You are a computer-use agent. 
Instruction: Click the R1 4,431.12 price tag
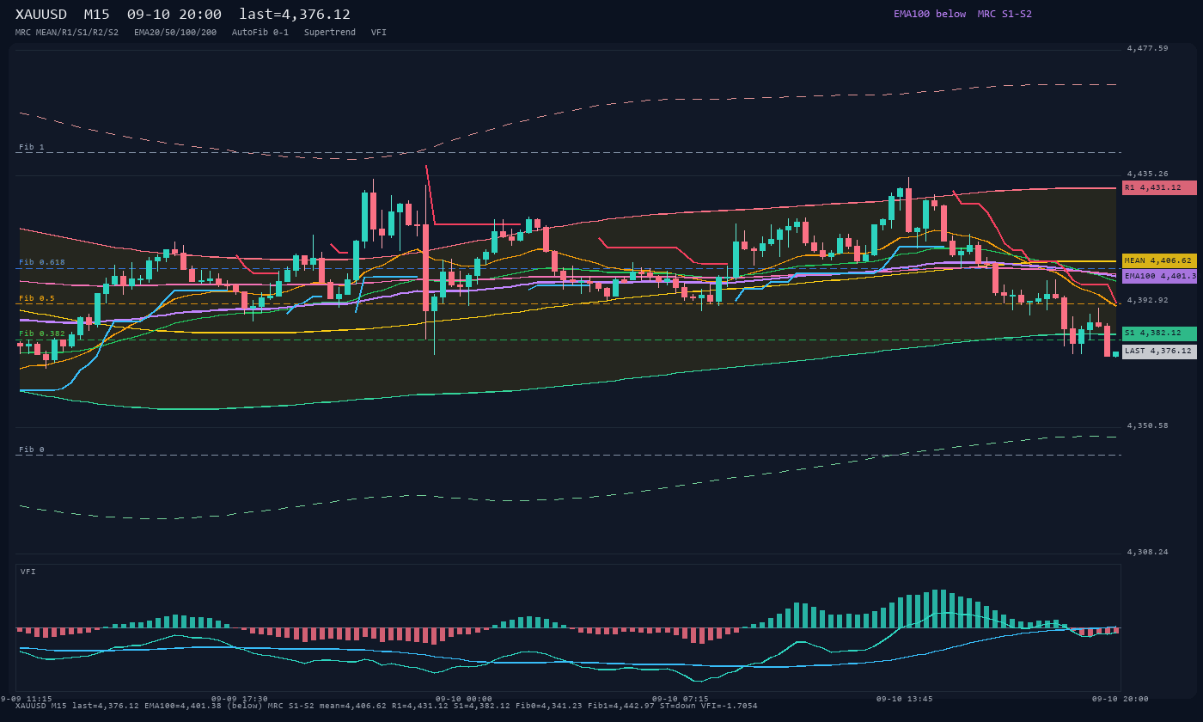coord(1159,187)
